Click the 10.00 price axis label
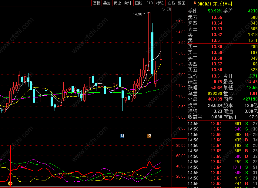The height and width of the screenshot is (188, 258). pos(181,117)
